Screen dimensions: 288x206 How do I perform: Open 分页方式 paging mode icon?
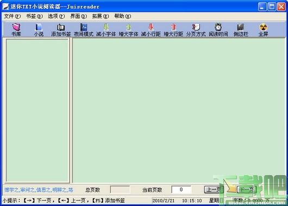pyautogui.click(x=196, y=30)
